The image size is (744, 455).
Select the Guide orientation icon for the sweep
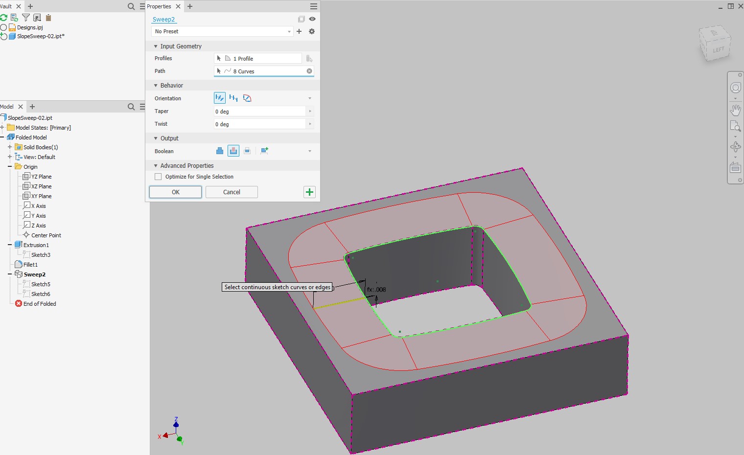click(233, 98)
